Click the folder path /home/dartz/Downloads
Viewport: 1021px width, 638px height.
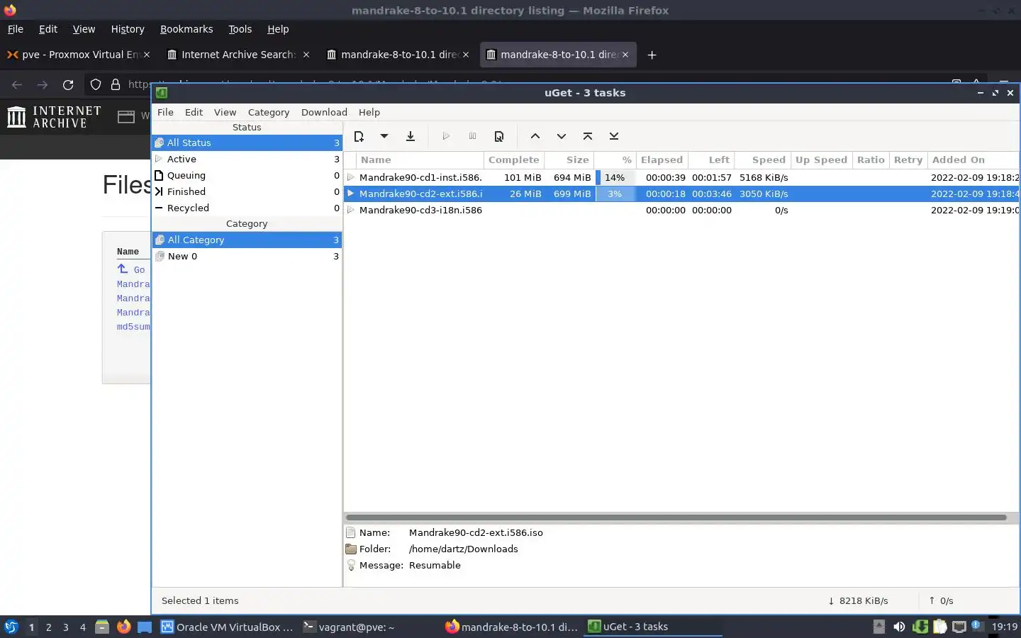point(464,549)
